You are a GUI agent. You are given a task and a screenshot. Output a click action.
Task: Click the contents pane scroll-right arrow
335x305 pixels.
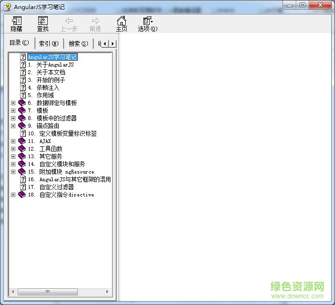pos(107,292)
